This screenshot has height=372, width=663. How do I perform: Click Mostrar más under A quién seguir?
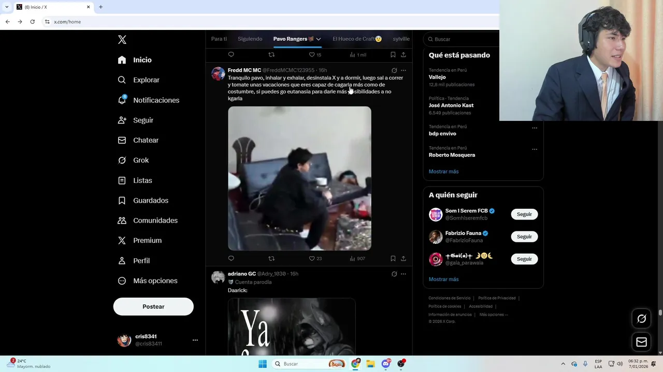(443, 280)
